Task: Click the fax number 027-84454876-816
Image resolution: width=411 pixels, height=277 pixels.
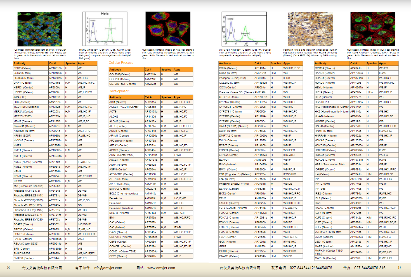Action: [x=370, y=268]
